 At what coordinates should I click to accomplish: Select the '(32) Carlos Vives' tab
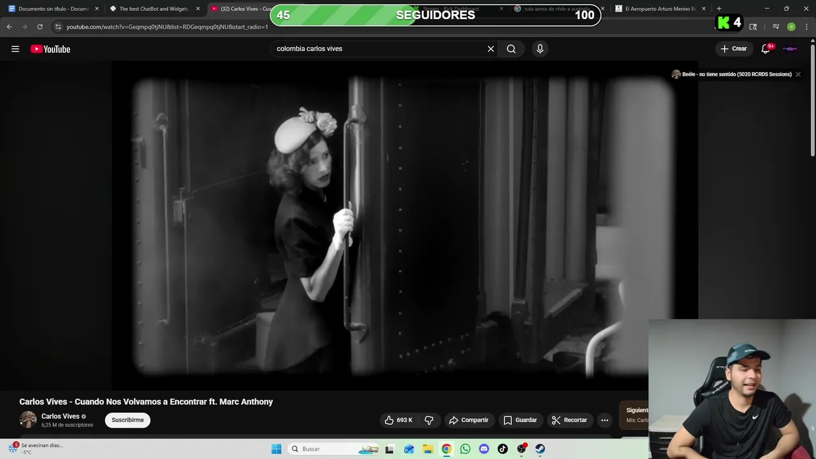coord(241,9)
